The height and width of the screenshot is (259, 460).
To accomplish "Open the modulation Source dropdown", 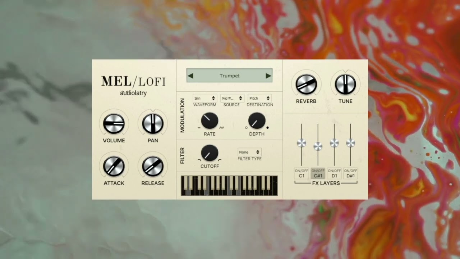I will (232, 98).
